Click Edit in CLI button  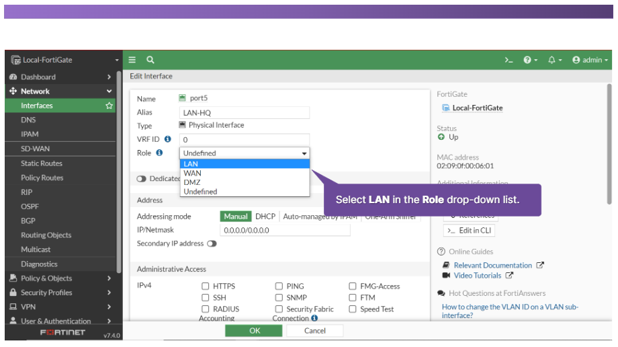tap(469, 231)
